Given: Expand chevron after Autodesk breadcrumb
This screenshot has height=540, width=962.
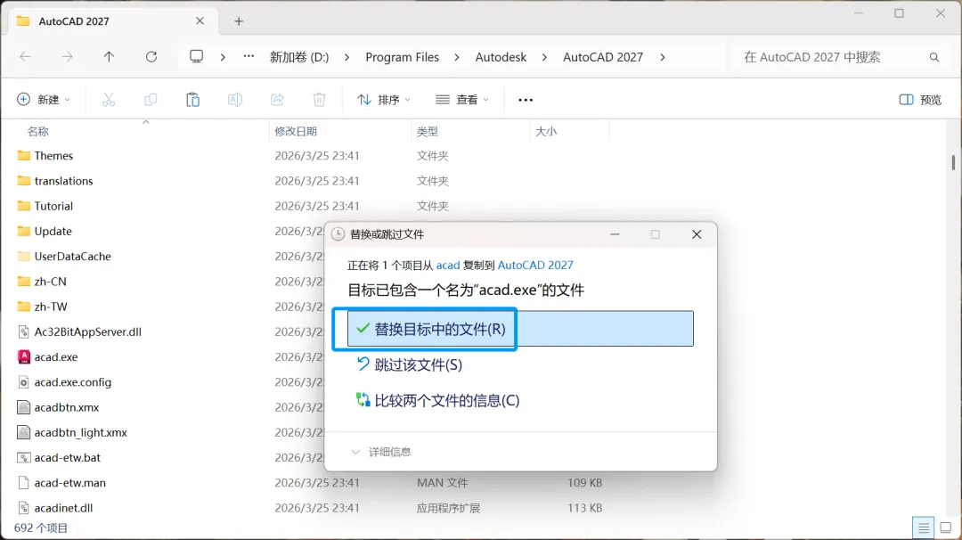Looking at the screenshot, I should point(544,57).
